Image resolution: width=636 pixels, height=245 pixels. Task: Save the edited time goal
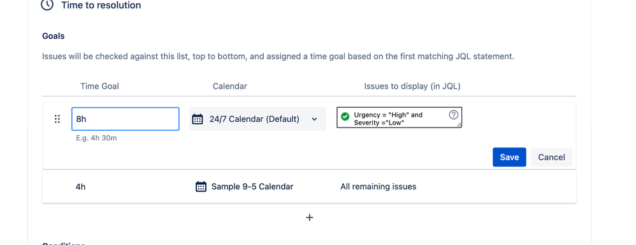(509, 157)
